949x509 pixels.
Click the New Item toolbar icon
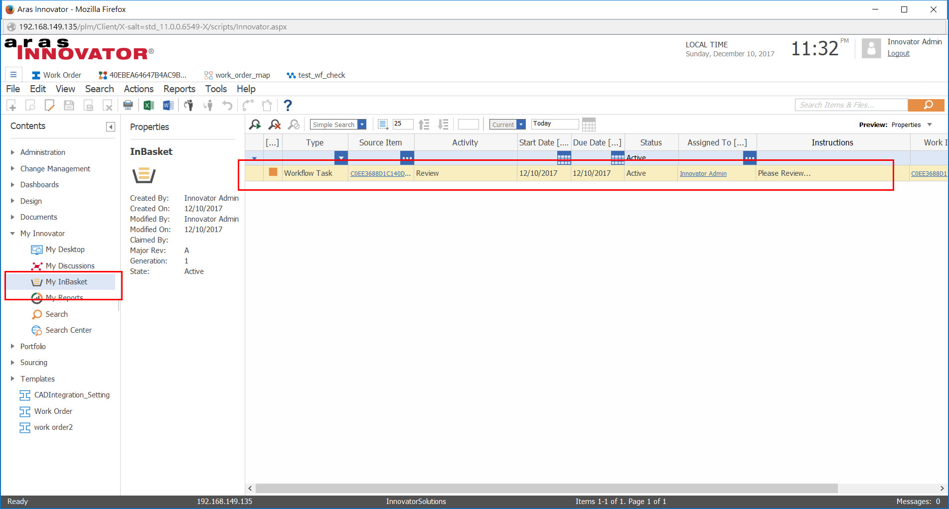pos(11,105)
